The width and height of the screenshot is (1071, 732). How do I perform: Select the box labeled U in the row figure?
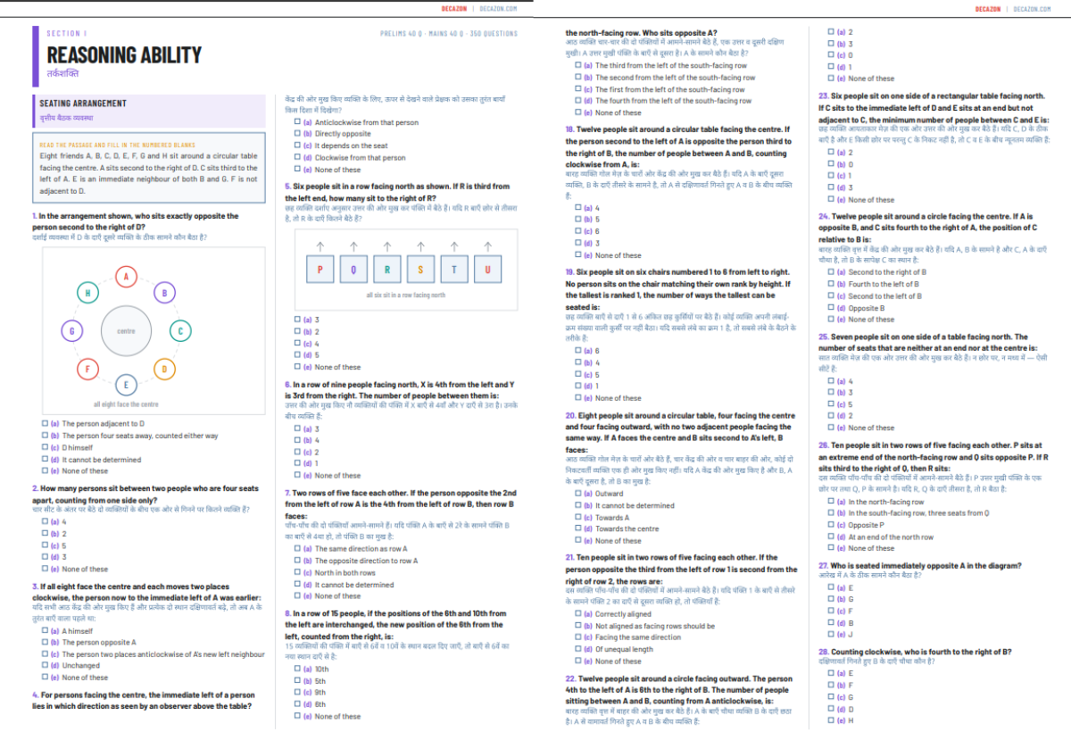(x=487, y=269)
